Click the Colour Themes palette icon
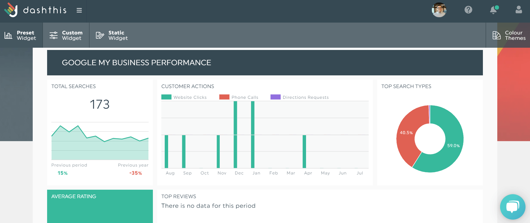The width and height of the screenshot is (530, 223). click(496, 35)
